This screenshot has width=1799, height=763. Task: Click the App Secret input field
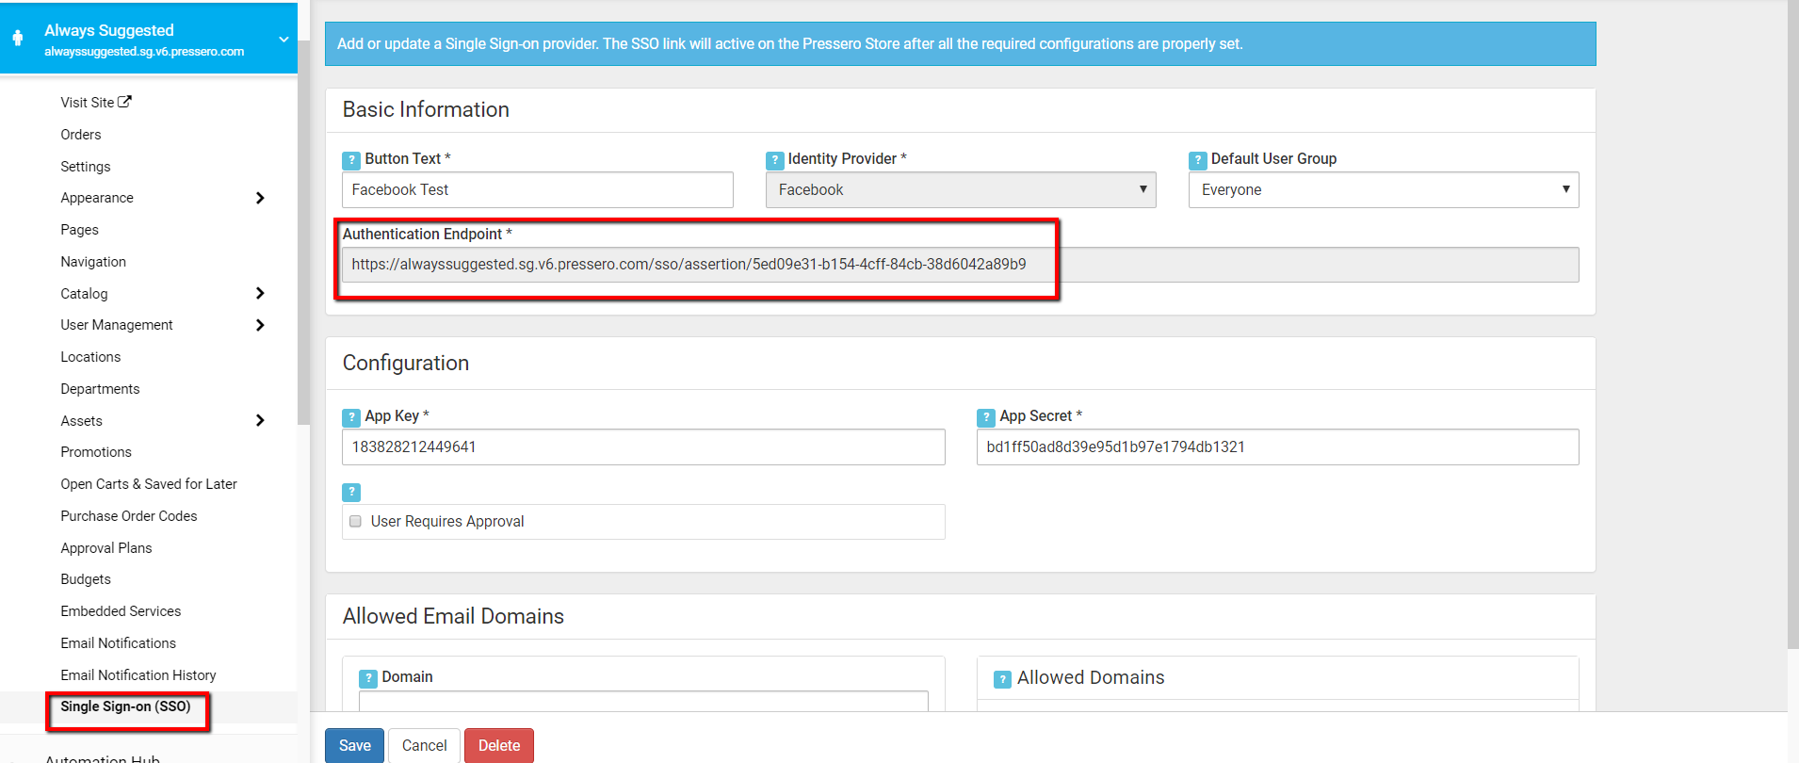(1278, 446)
